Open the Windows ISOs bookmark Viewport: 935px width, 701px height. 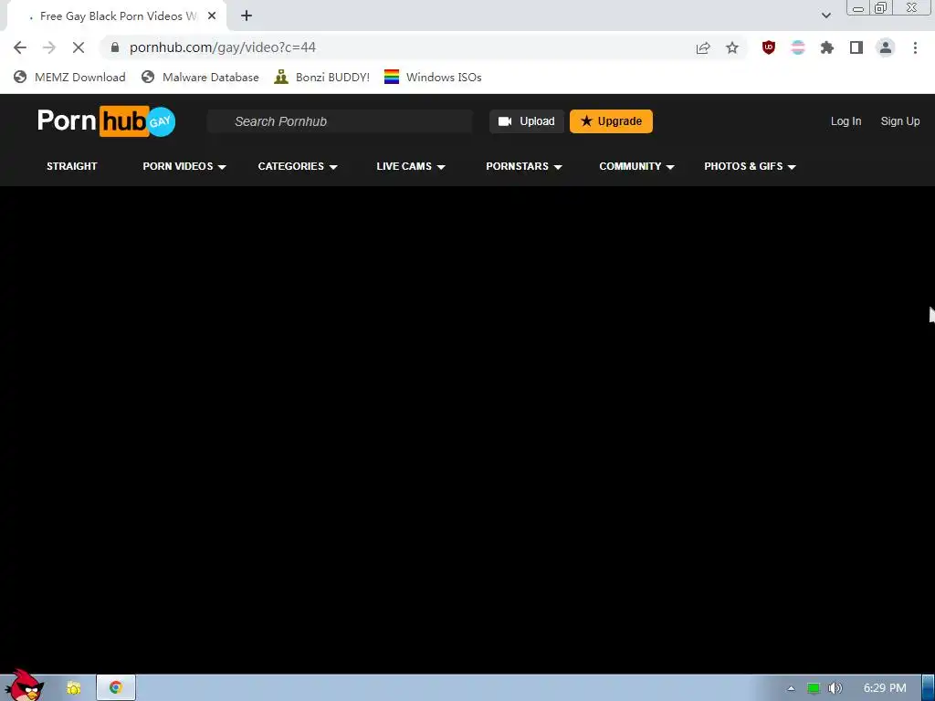point(433,77)
